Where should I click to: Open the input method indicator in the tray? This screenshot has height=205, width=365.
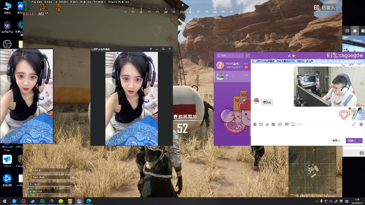coord(341,201)
